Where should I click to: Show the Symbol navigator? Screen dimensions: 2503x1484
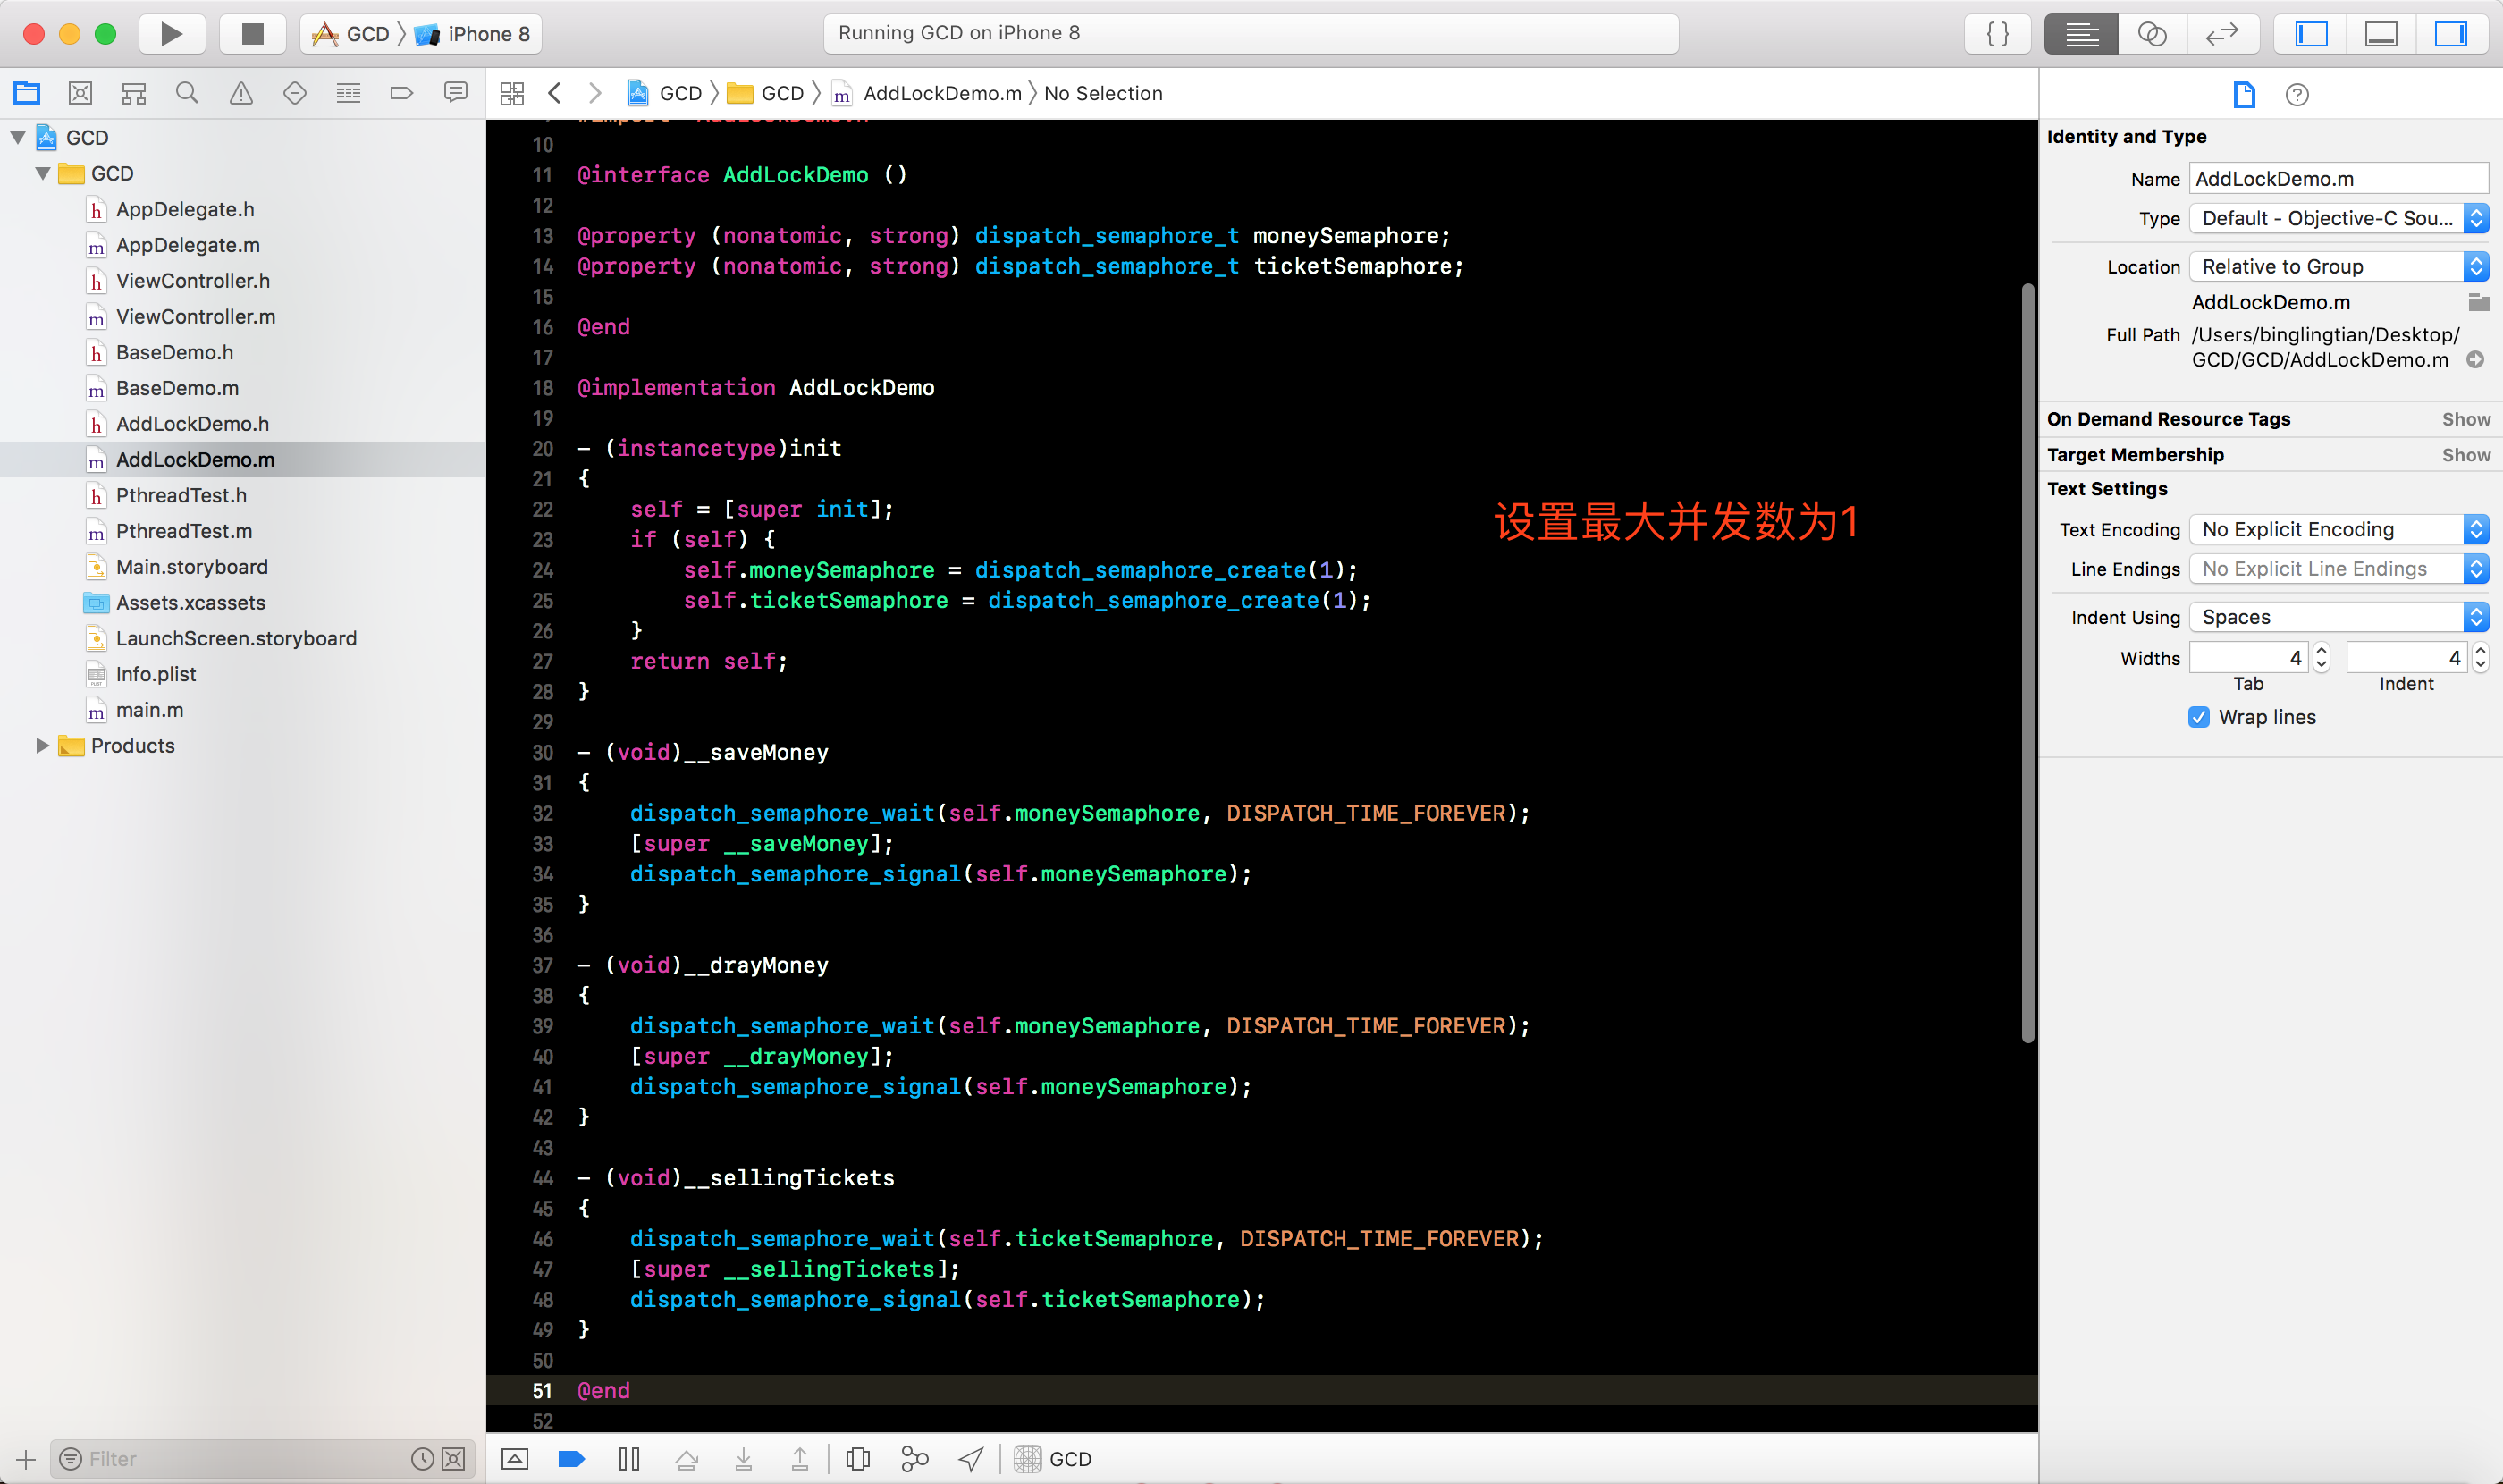pos(134,93)
